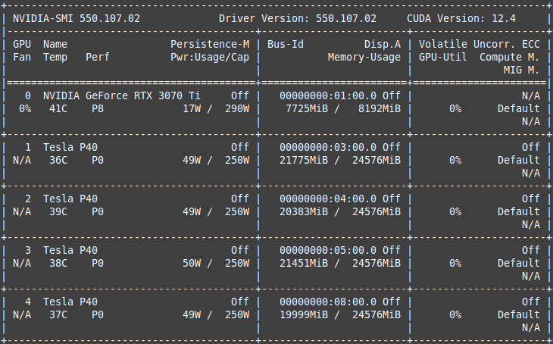Click the 50W power usage value
Screen dimensions: 553x344
(192, 263)
